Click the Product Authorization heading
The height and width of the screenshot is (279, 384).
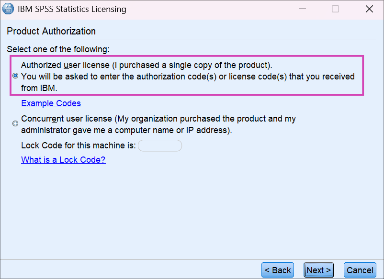click(x=50, y=31)
